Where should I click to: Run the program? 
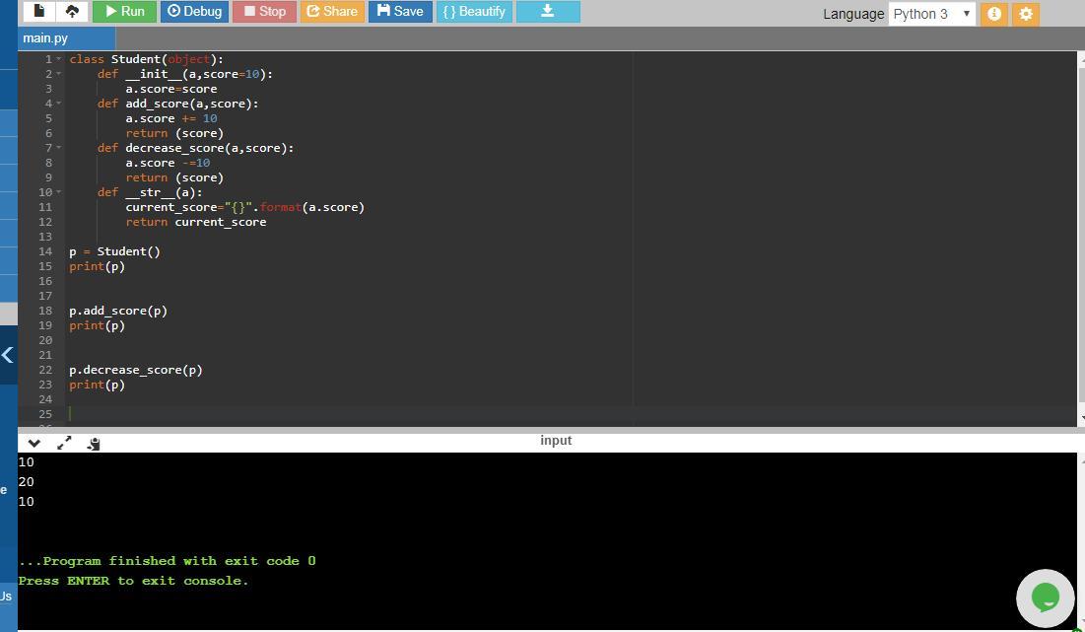click(x=124, y=11)
